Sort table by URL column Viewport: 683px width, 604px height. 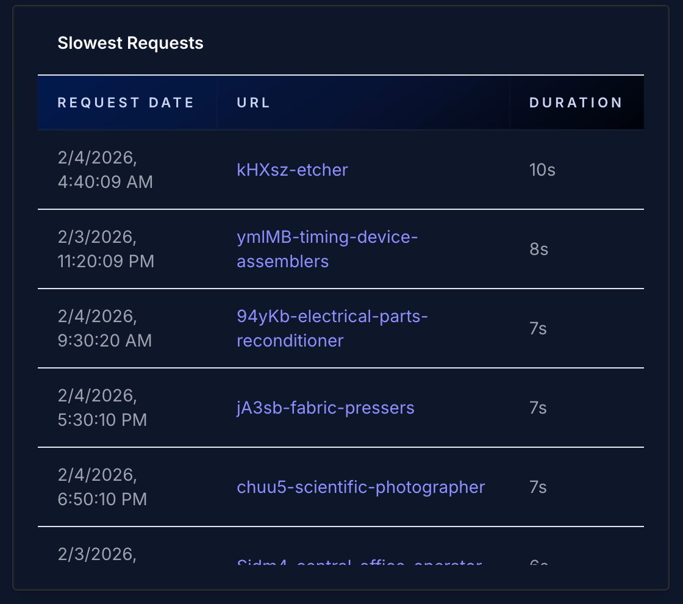(253, 102)
